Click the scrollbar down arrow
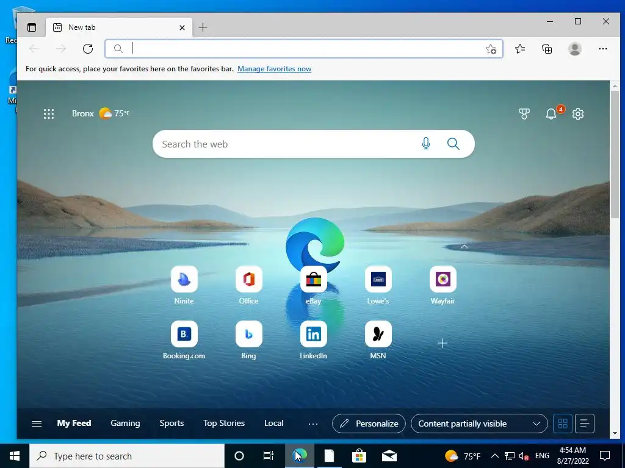This screenshot has height=468, width=625. [x=615, y=433]
